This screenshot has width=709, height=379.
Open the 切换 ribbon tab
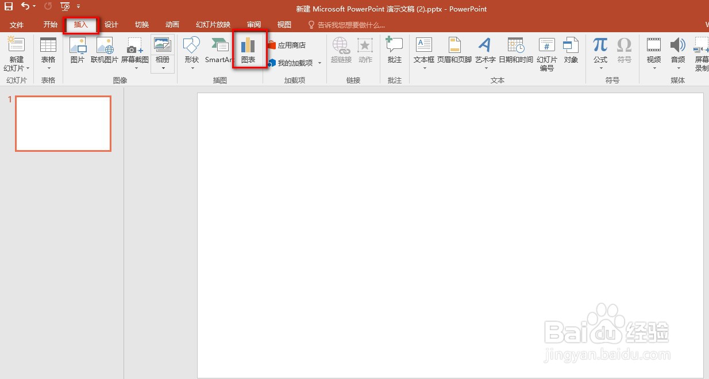click(x=142, y=25)
